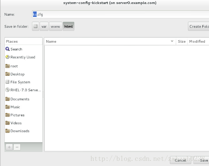
Task: Click the root filesystem icon in path bar
Action: [x=35, y=26]
